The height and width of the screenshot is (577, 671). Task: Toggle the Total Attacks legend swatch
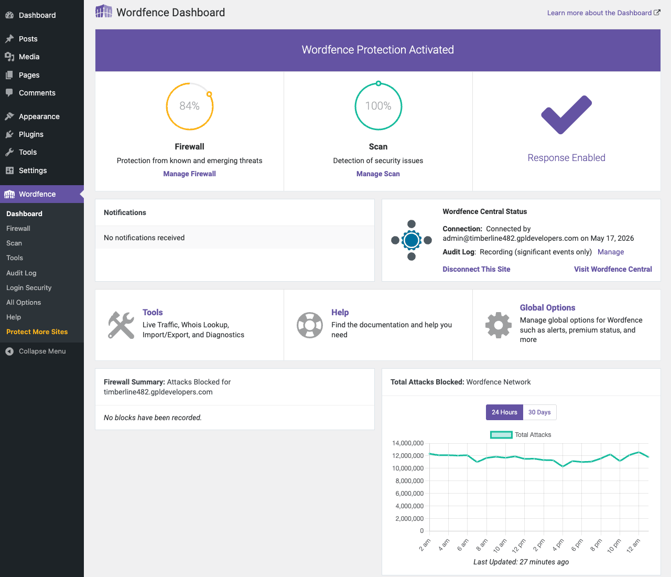(x=501, y=435)
